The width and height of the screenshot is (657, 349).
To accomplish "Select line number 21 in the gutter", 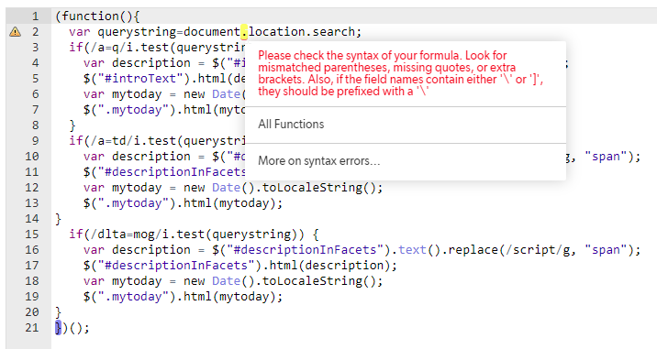I will pyautogui.click(x=32, y=328).
